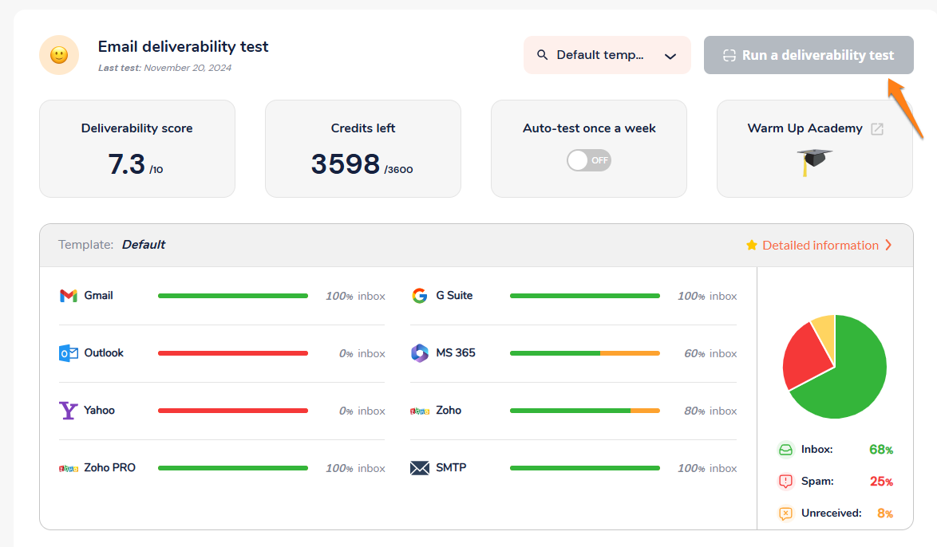Image resolution: width=937 pixels, height=547 pixels.
Task: Click the Outlook provider icon
Action: point(69,353)
